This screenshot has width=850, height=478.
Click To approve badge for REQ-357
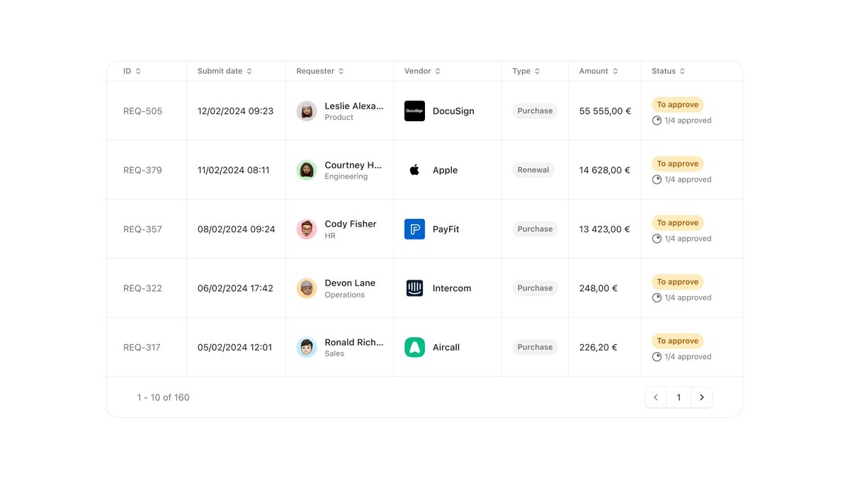pos(678,223)
